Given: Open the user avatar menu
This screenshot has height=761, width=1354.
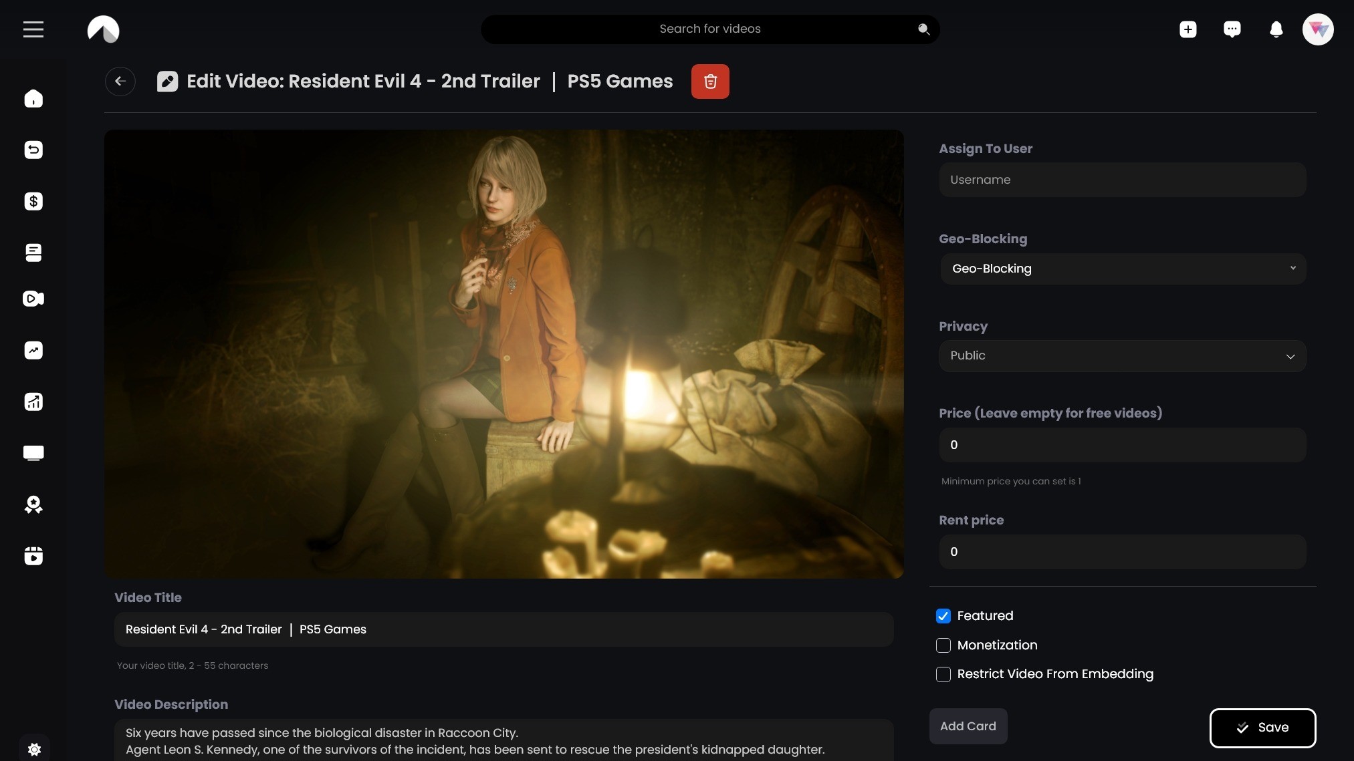Looking at the screenshot, I should (x=1318, y=29).
